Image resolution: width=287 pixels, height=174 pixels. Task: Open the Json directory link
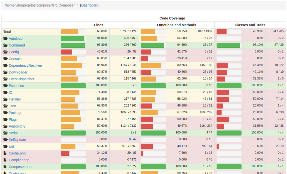12,106
